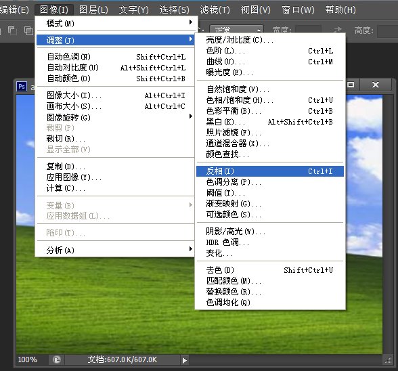The width and height of the screenshot is (398, 371).
Task: Click the document window resize grip
Action: (388, 359)
